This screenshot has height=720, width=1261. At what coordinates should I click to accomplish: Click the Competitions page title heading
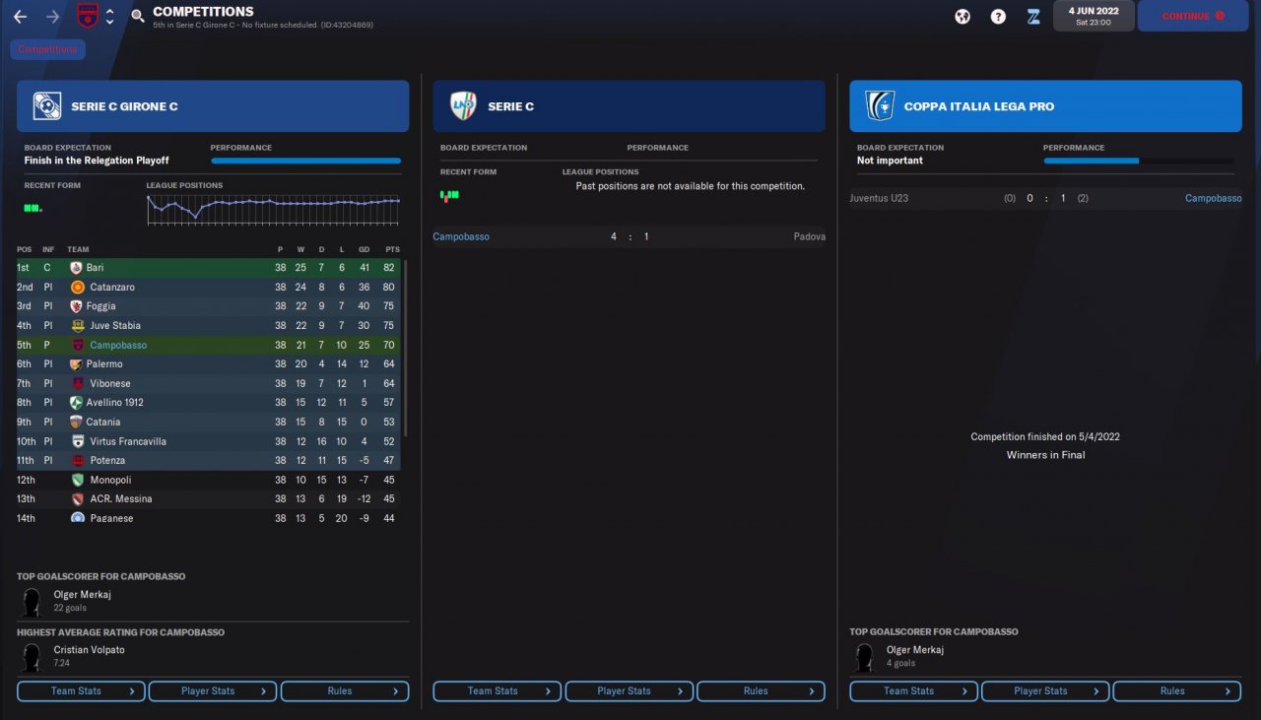point(203,12)
